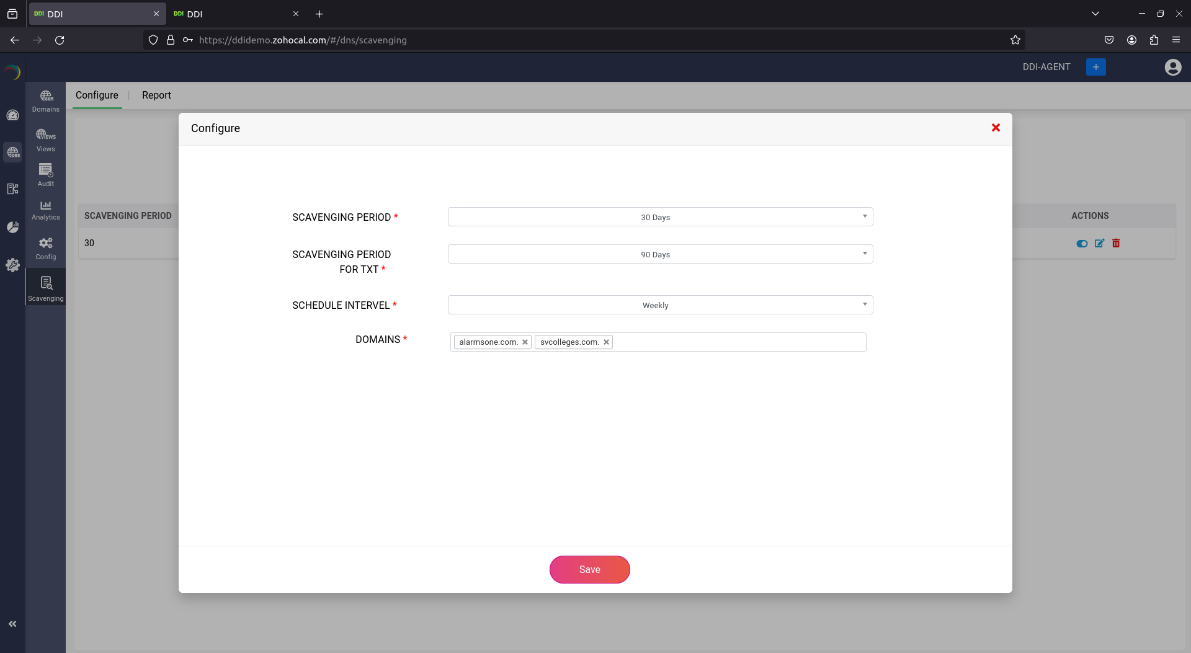Open the Analytics section in the sidebar
1191x653 pixels.
[46, 210]
